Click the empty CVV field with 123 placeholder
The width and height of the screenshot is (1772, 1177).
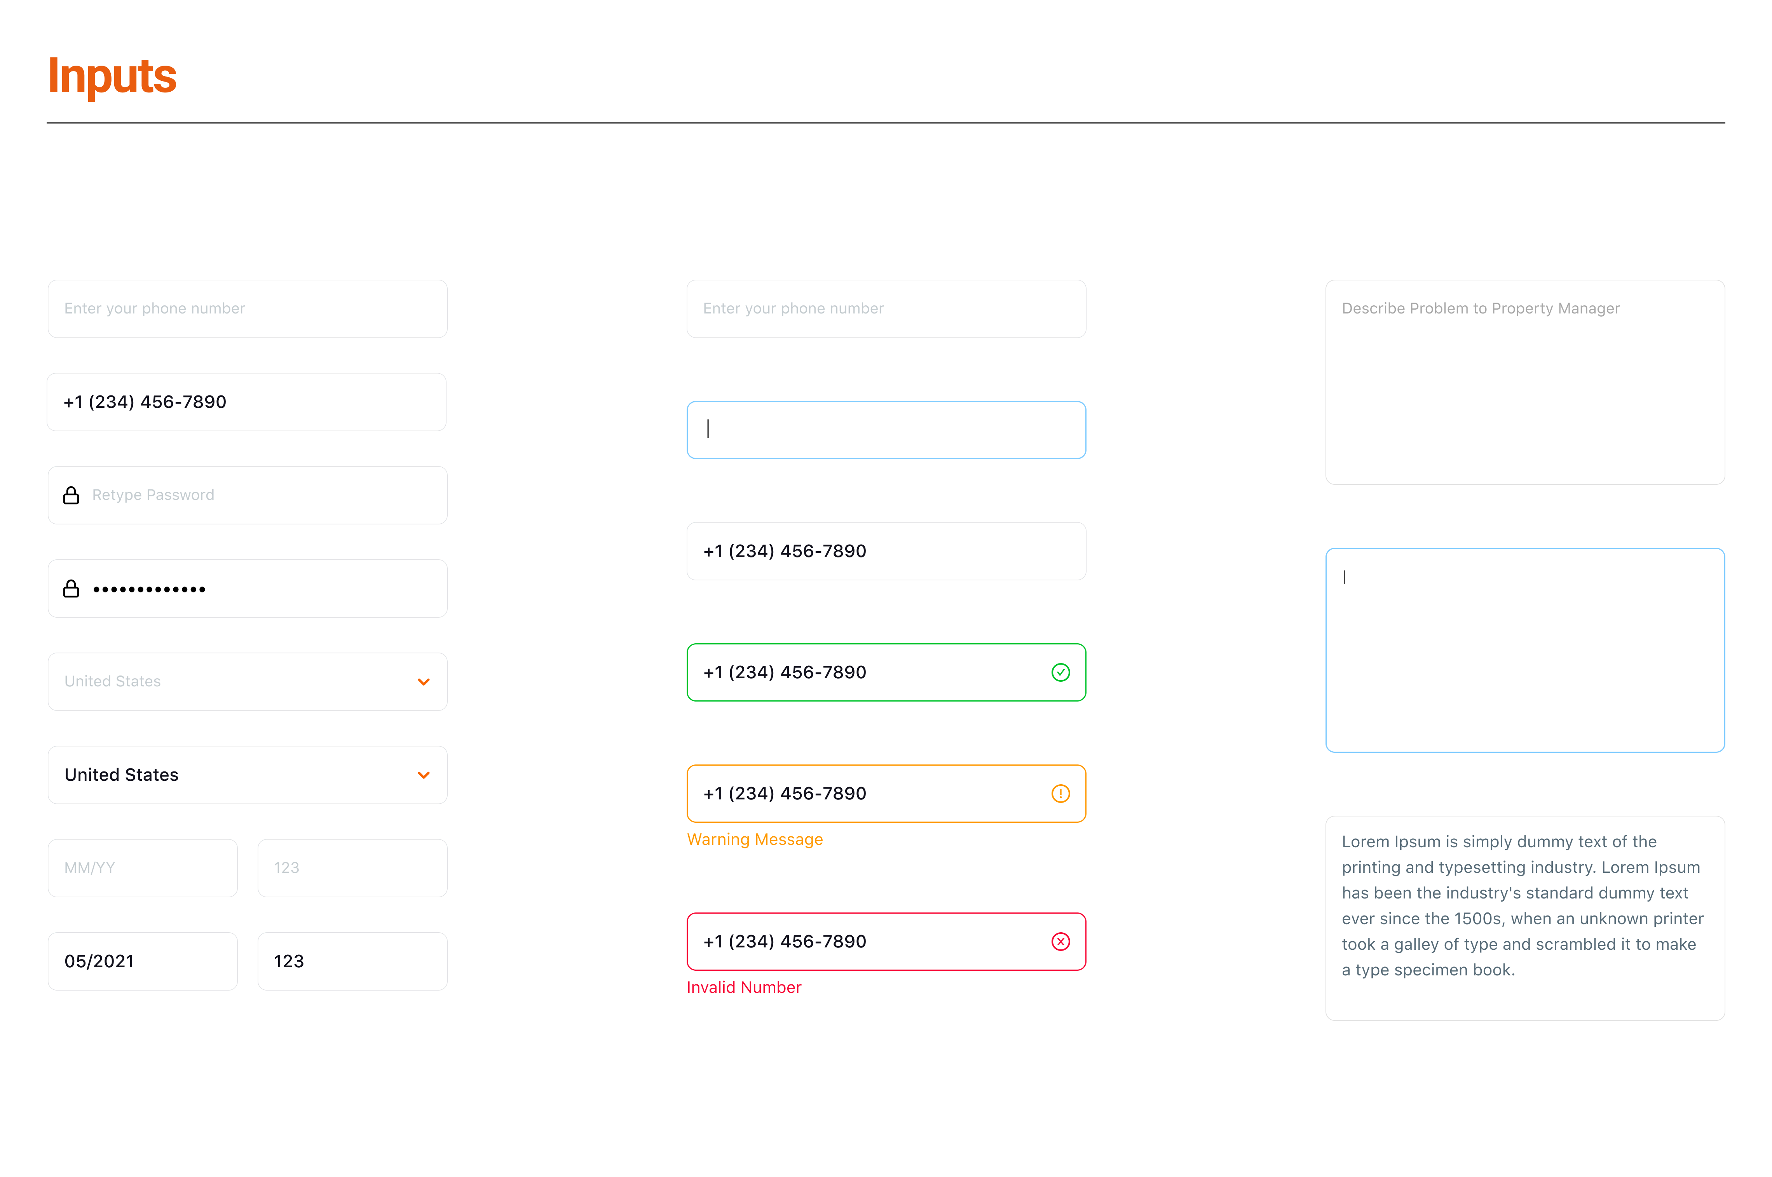(352, 868)
